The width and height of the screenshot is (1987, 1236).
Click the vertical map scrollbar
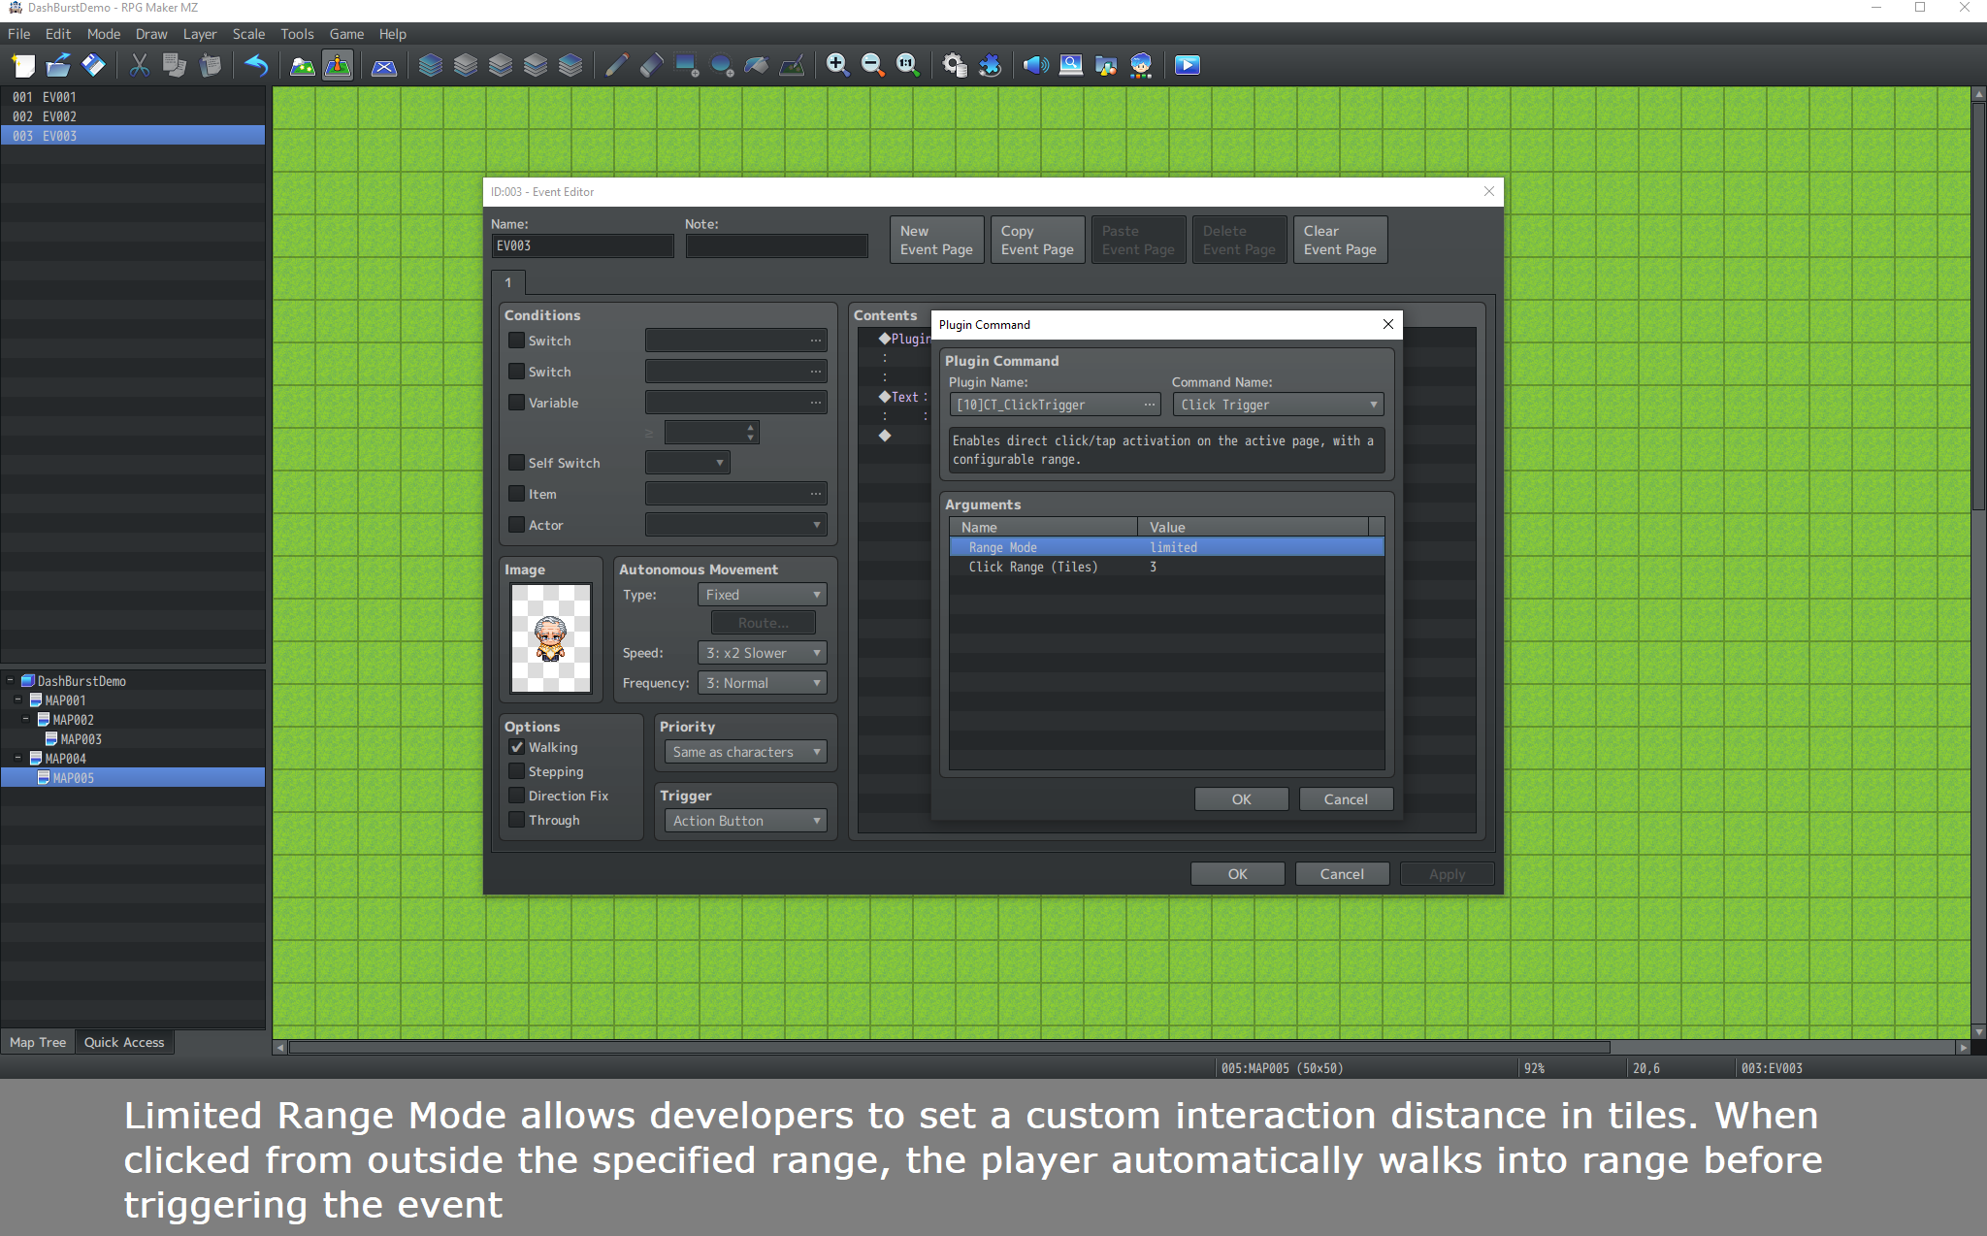1979,306
